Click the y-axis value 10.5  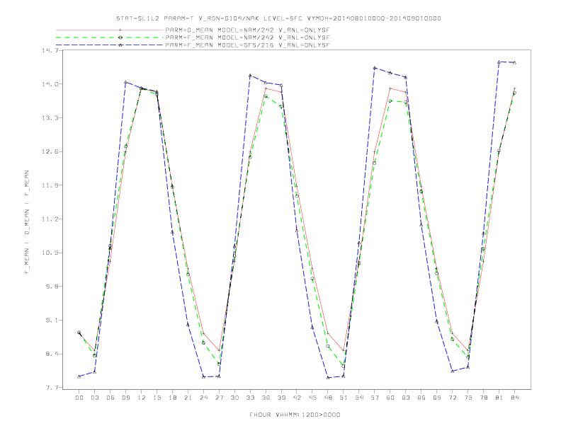50,253
